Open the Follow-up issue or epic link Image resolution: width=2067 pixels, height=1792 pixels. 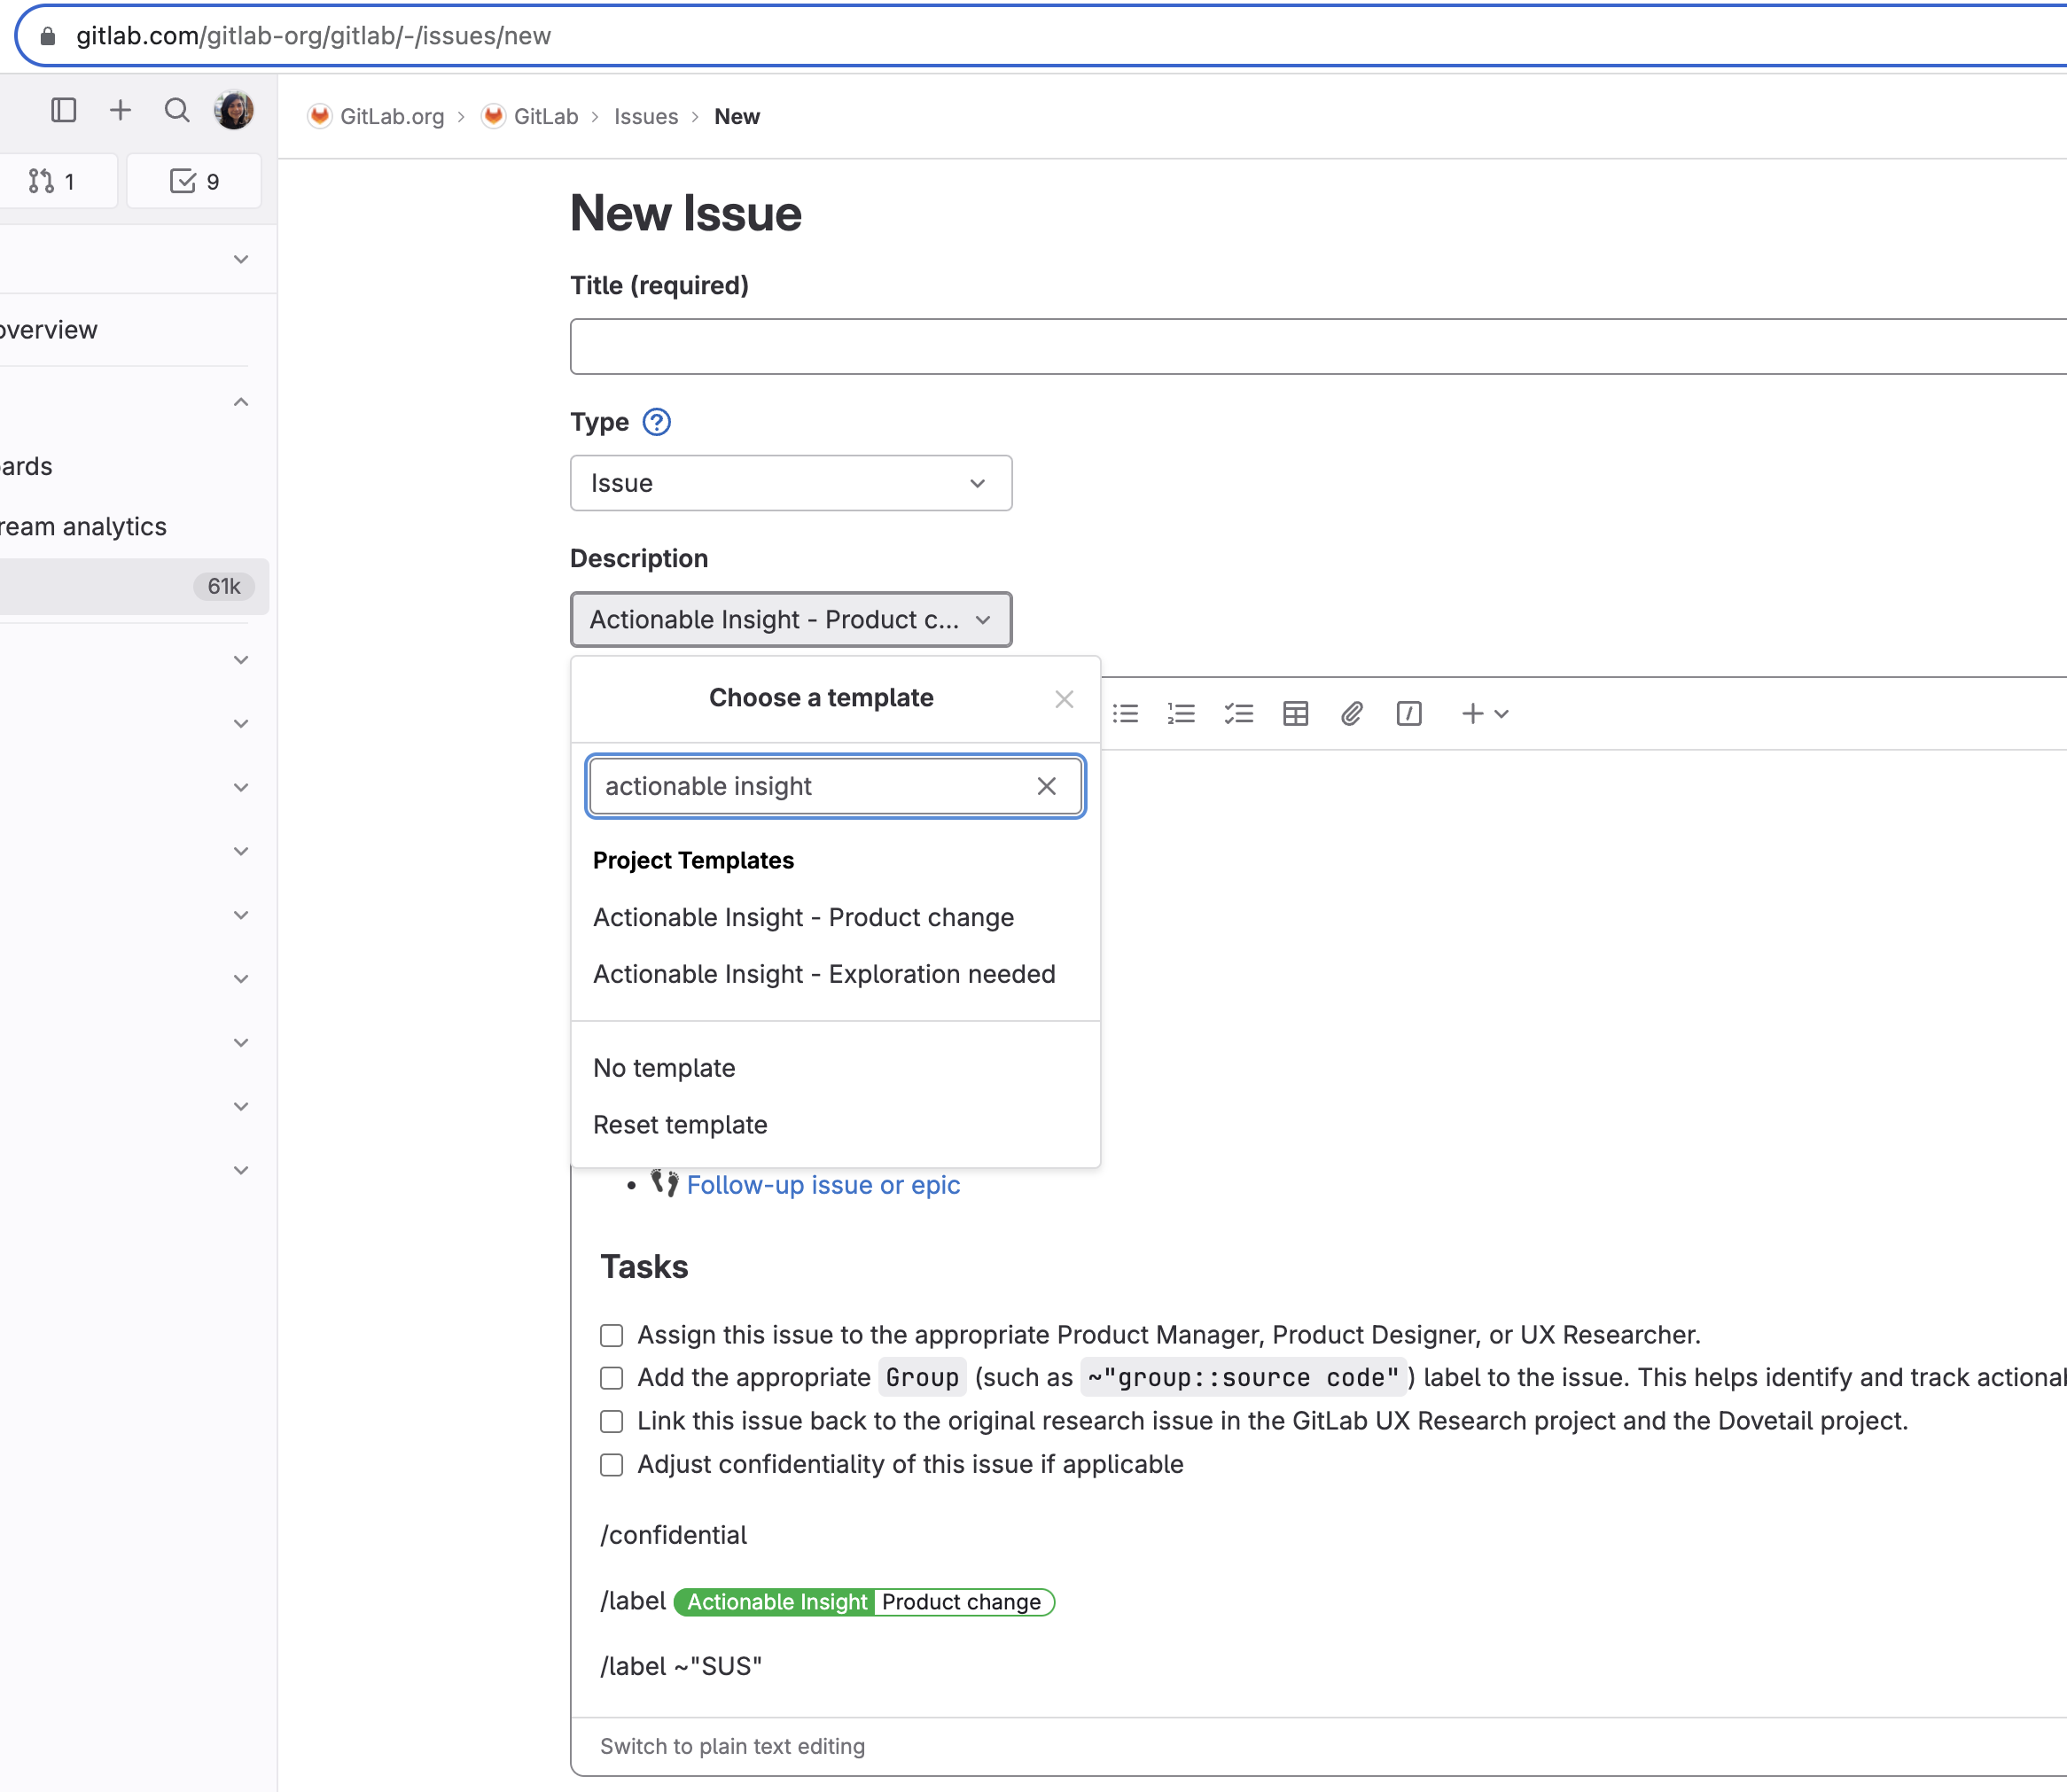(822, 1185)
